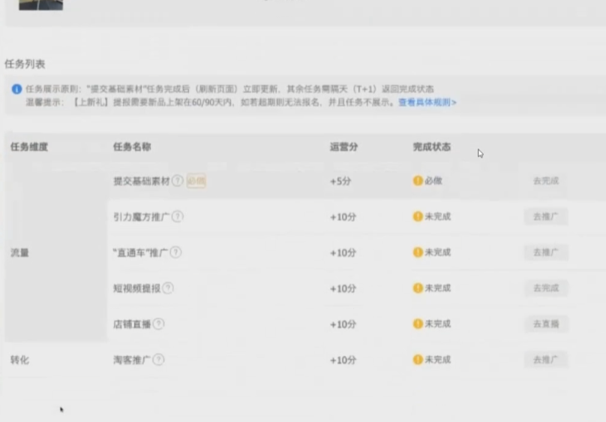Screen dimensions: 606x422
Task: Click 去推广 in the 淘客推广 row
Action: pyautogui.click(x=545, y=360)
